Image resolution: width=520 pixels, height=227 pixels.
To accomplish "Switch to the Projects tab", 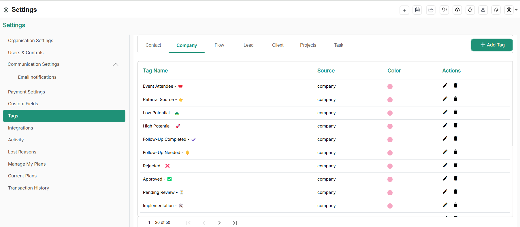I will (x=308, y=45).
